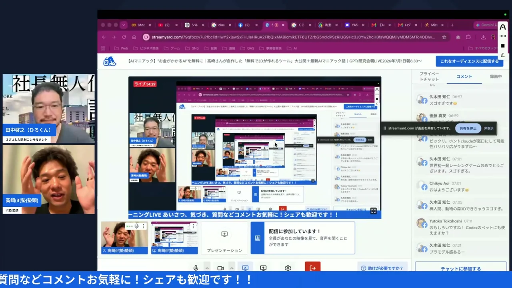Mute the microphone in the StreamYard toolbar

pyautogui.click(x=196, y=268)
